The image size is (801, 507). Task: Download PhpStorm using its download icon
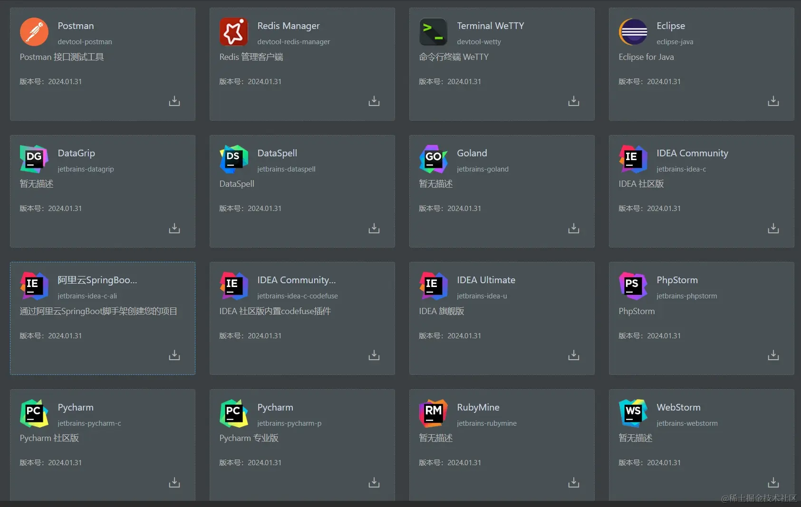pos(773,355)
